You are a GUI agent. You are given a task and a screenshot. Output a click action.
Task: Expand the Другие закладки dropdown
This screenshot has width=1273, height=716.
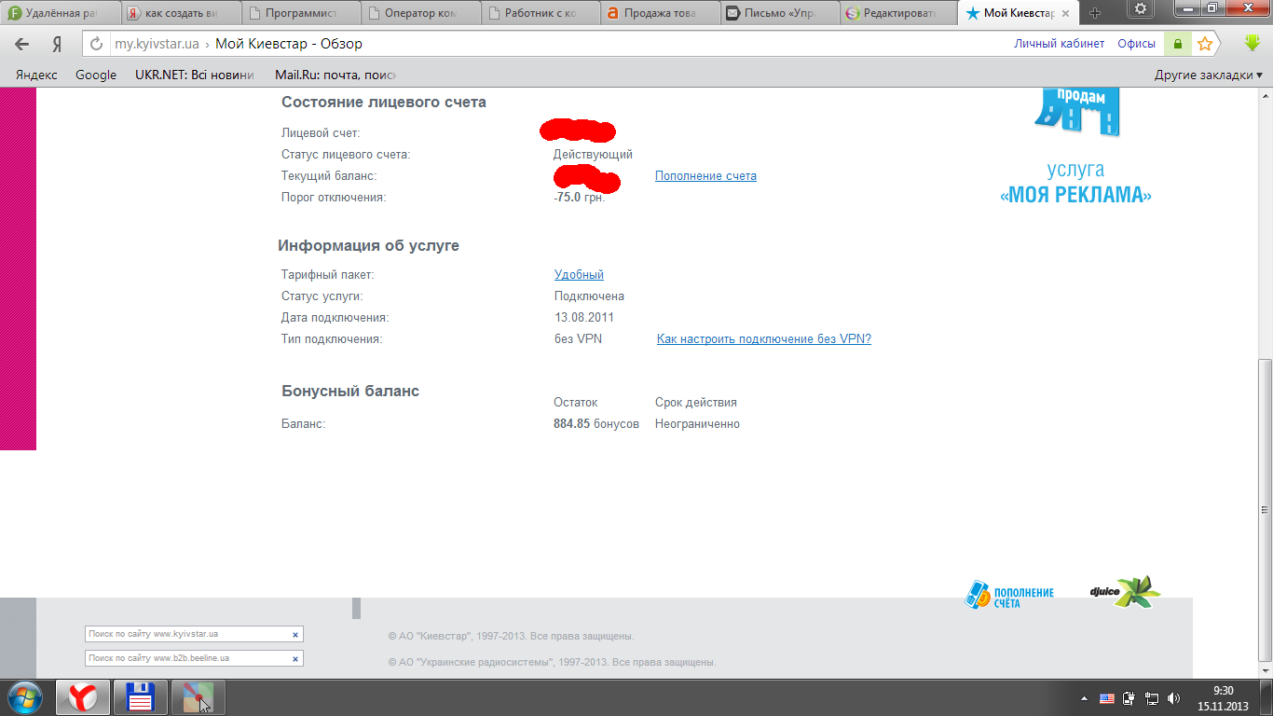(x=1209, y=76)
